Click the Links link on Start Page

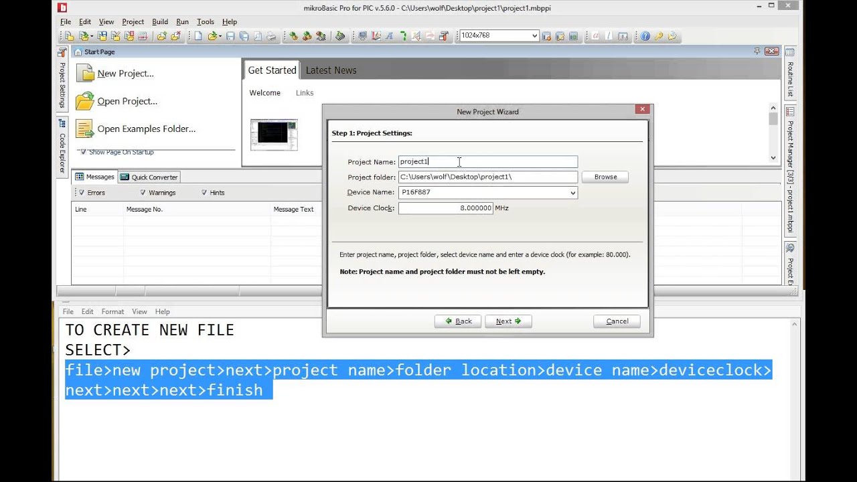tap(305, 93)
